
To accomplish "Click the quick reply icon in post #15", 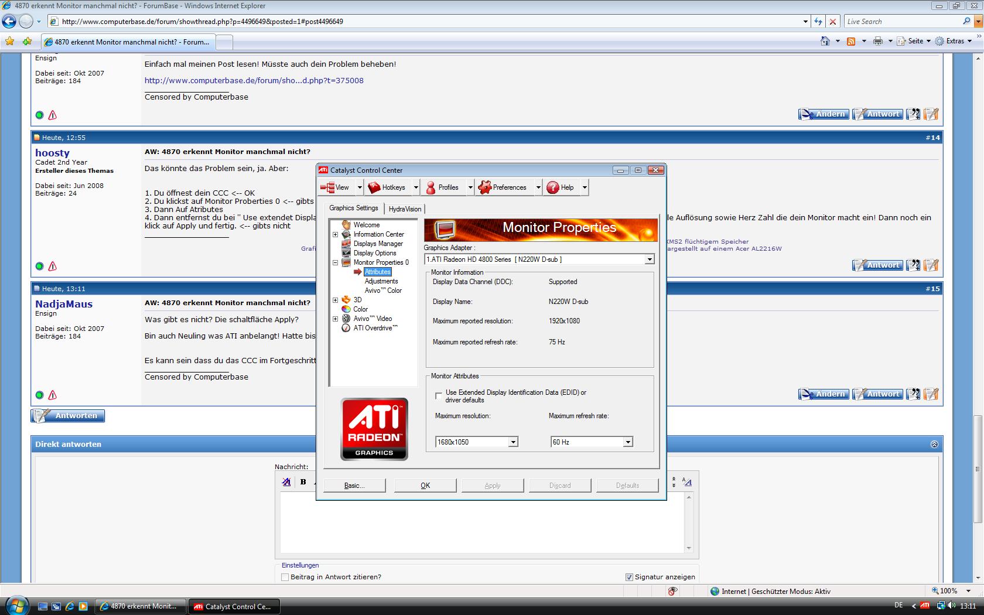I will click(931, 394).
